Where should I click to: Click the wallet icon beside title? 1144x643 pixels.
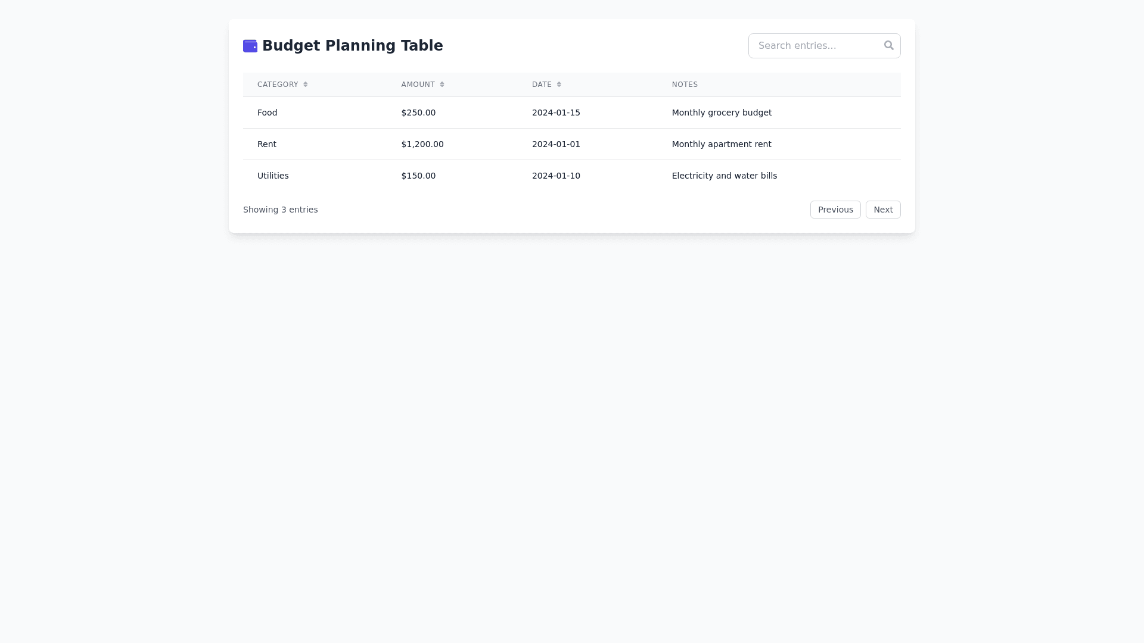(x=250, y=46)
